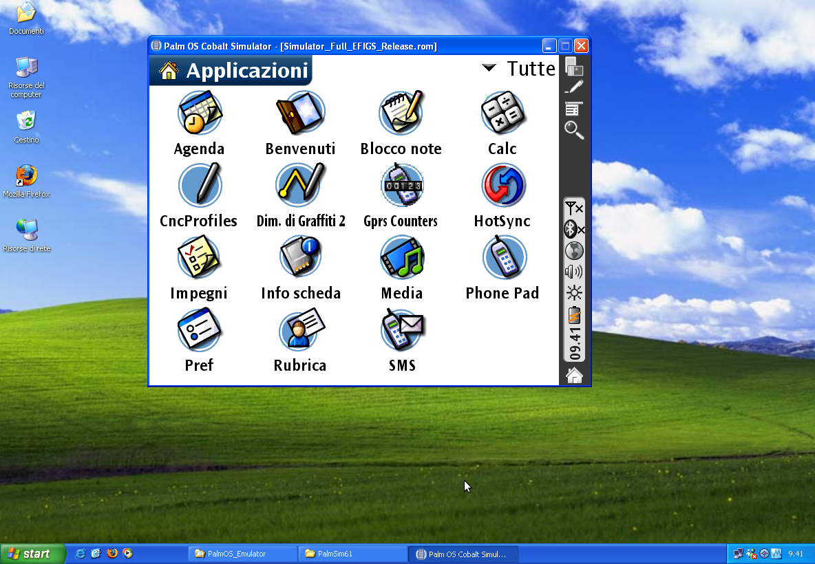Select the Risorse di rete desktop icon
The width and height of the screenshot is (815, 564).
(x=27, y=236)
